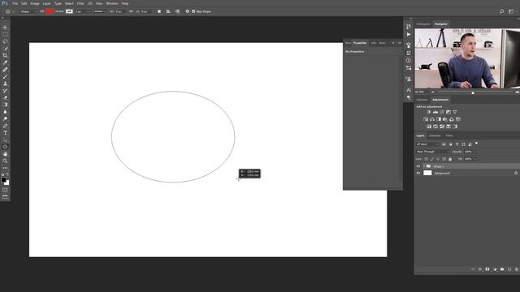Hide the Group 1 layer

click(x=418, y=166)
